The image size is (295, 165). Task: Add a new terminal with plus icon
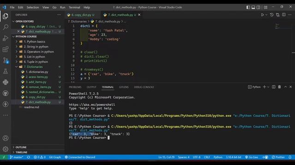coord(264,87)
